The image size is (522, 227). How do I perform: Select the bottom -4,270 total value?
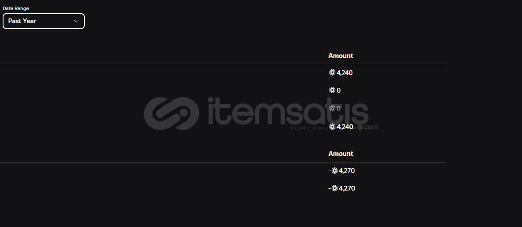click(347, 188)
